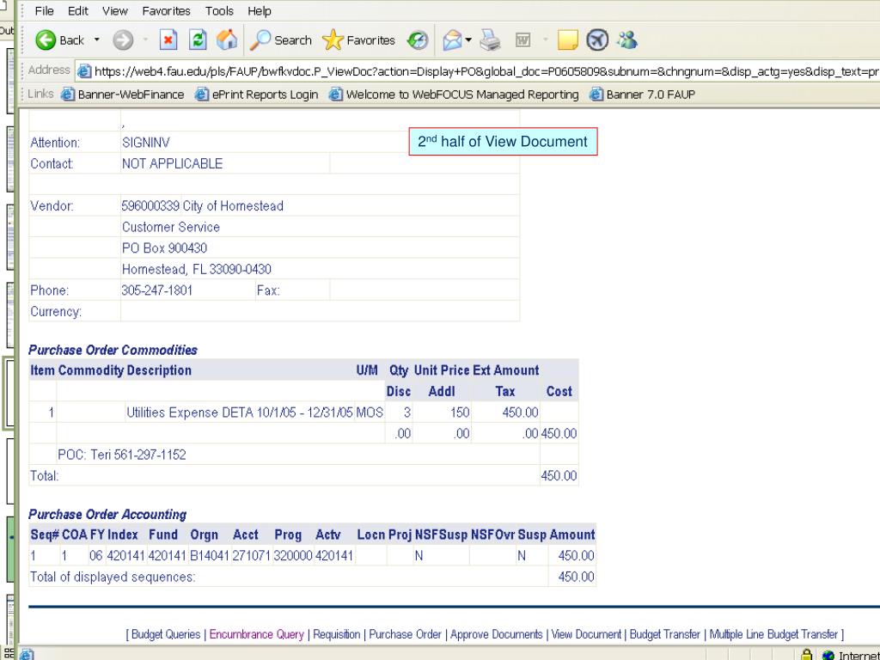Open the yellow note Discuss icon
Image resolution: width=880 pixels, height=660 pixels.
coord(567,40)
